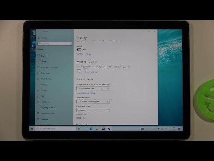
Task: Click the Tablet icon in sidebar
Action: pyautogui.click(x=38, y=96)
